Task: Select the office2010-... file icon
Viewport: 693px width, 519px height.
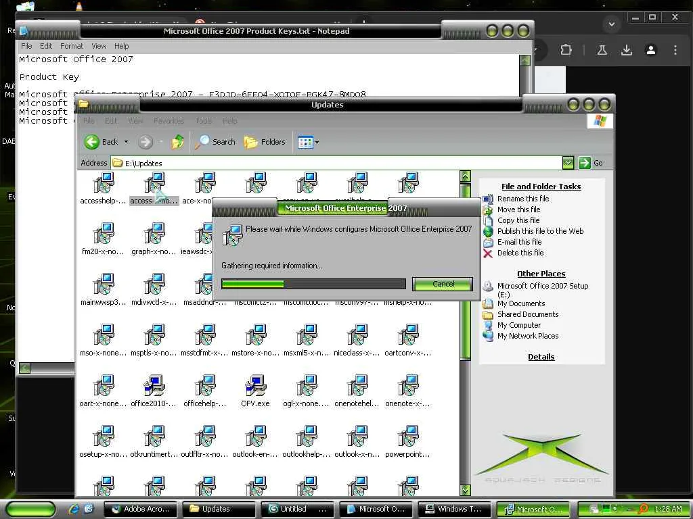Action: (154, 385)
